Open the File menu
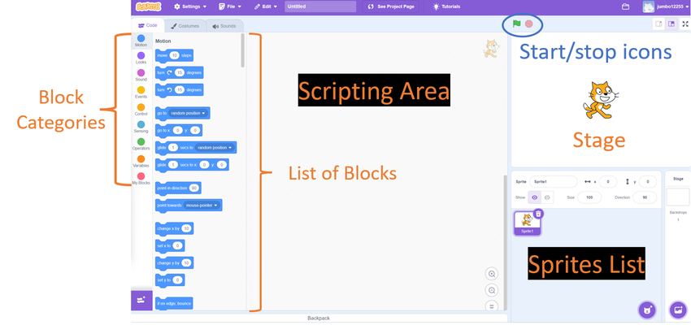The image size is (691, 325). (x=230, y=6)
